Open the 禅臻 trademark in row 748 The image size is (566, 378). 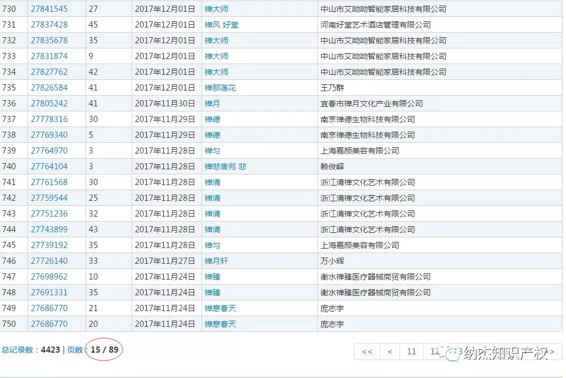click(211, 292)
